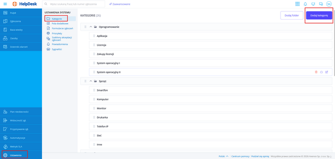The image size is (335, 159).
Task: Go to Zgłoszenia in sidebar
Action: (x=21, y=21)
